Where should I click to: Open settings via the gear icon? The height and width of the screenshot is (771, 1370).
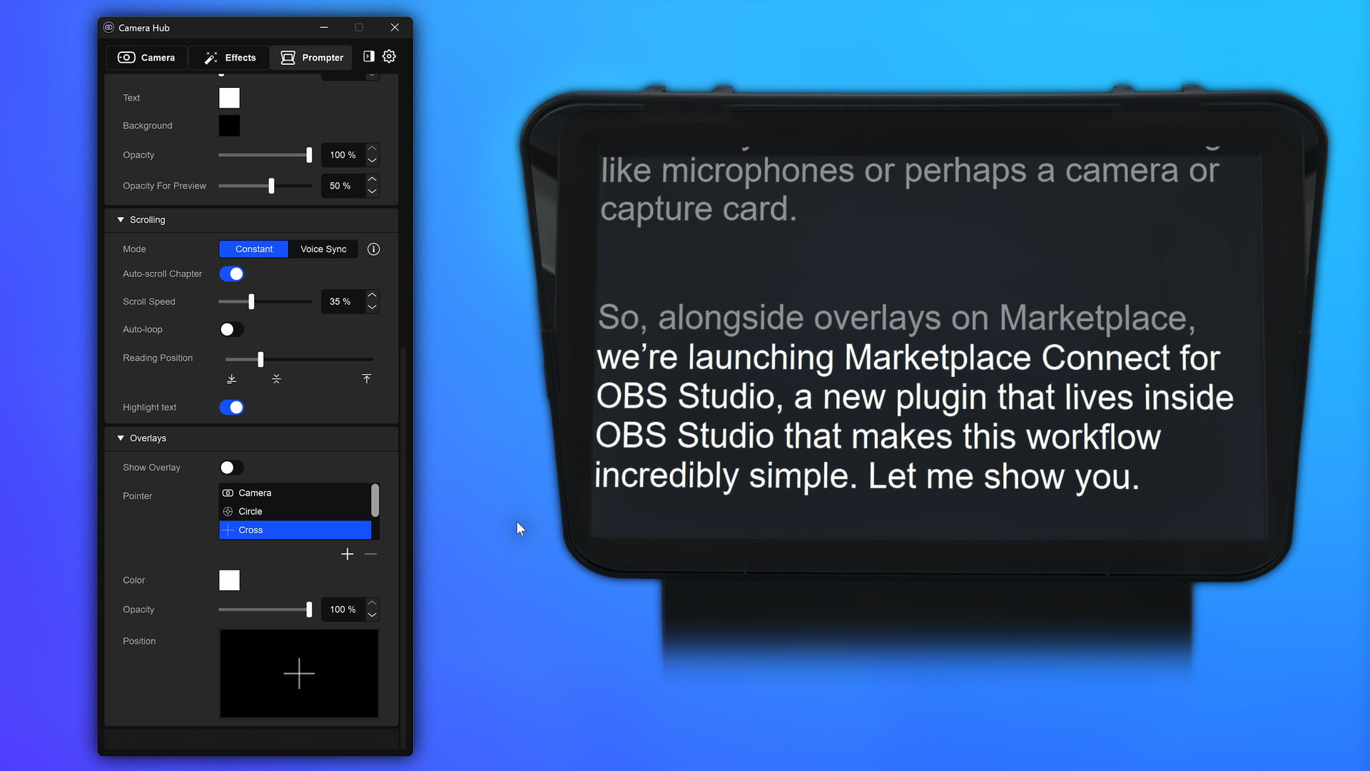tap(389, 56)
